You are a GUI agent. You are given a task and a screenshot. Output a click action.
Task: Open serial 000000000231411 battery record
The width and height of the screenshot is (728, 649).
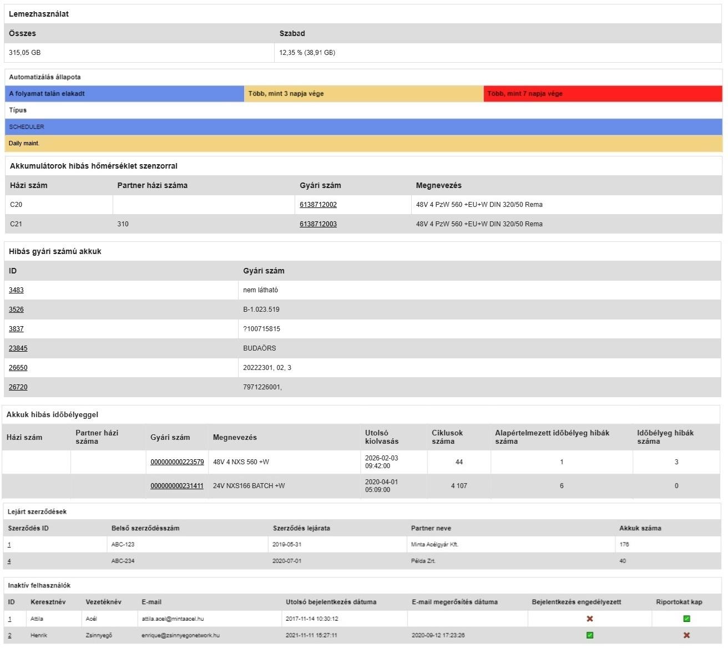click(x=178, y=485)
